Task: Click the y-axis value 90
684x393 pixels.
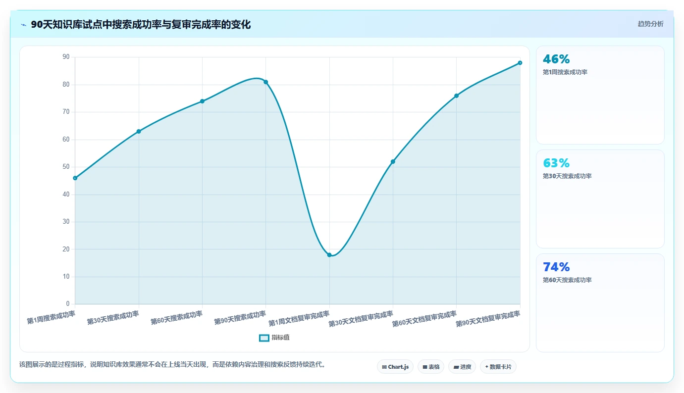Action: point(66,57)
